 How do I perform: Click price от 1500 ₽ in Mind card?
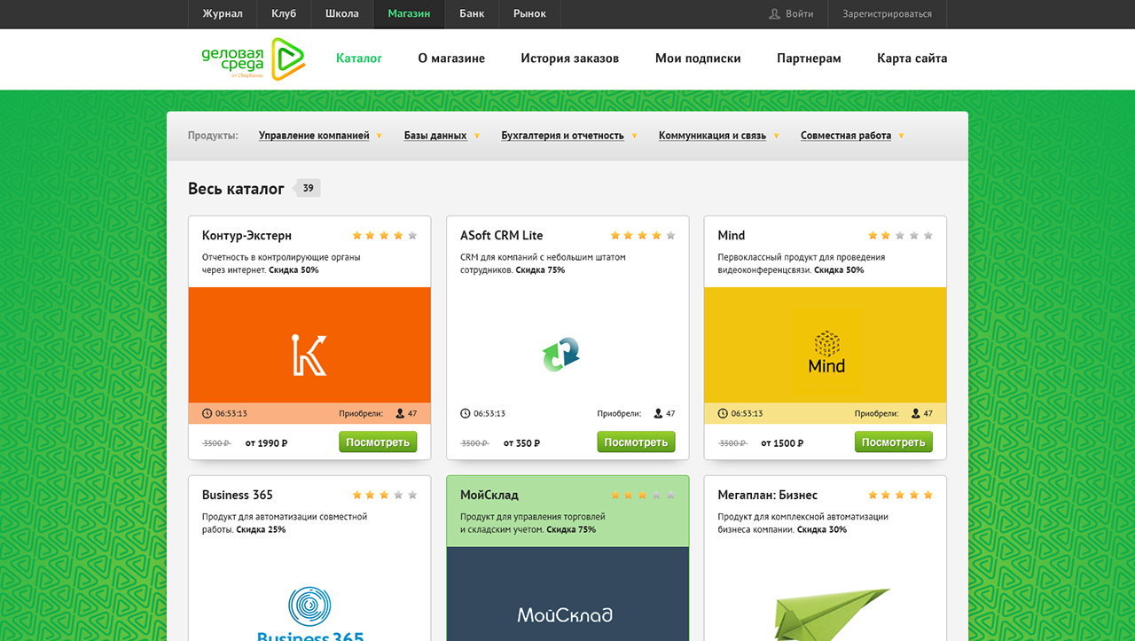click(782, 443)
